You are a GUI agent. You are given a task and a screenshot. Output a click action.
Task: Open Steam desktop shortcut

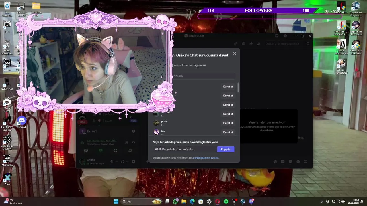click(7, 65)
